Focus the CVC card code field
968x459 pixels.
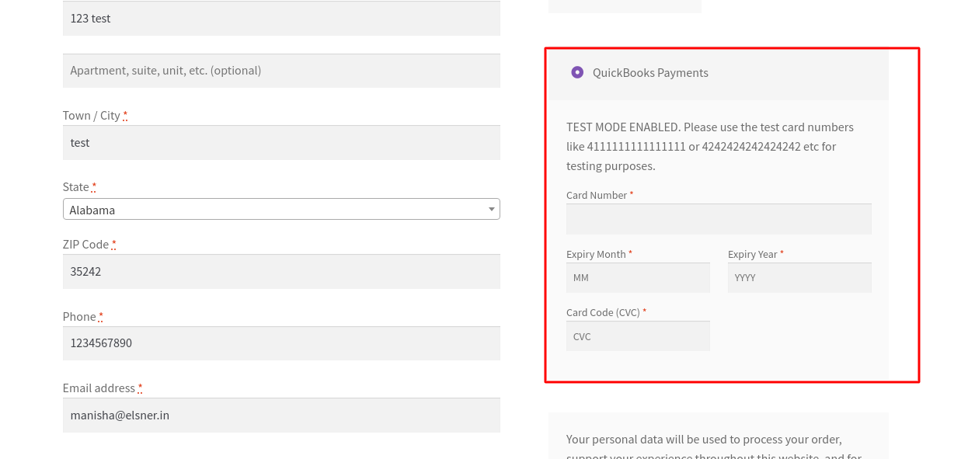coord(638,336)
